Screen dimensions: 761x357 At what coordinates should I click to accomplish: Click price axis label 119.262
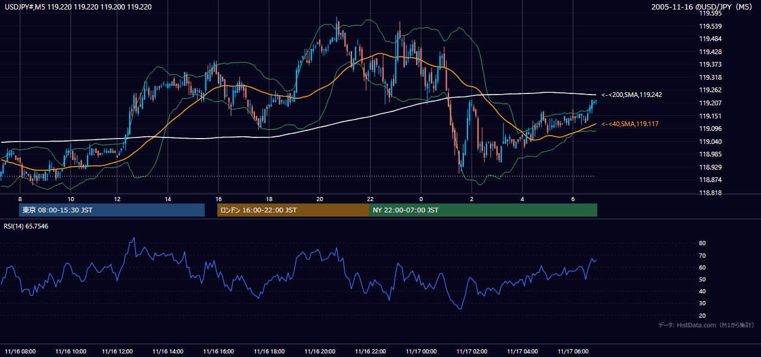pyautogui.click(x=710, y=90)
